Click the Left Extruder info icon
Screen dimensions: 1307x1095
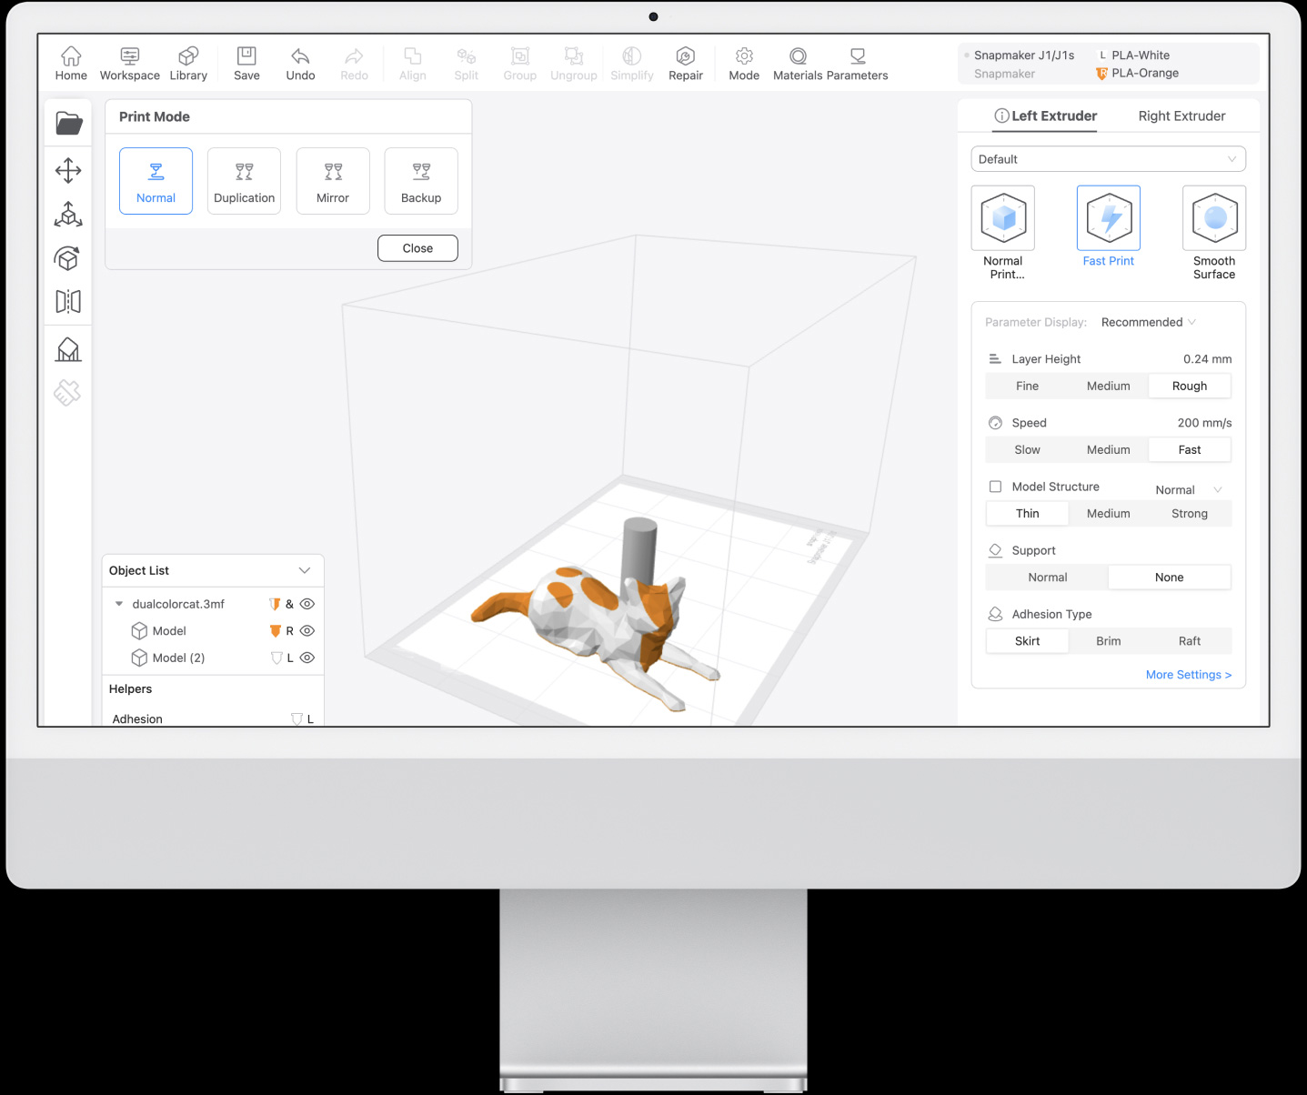pyautogui.click(x=1001, y=116)
